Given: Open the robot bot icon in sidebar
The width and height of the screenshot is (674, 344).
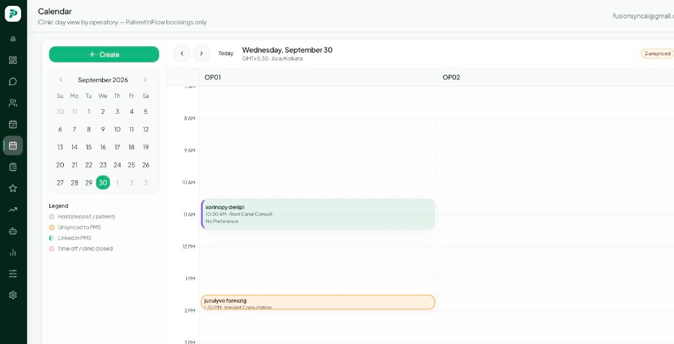Looking at the screenshot, I should (x=13, y=231).
